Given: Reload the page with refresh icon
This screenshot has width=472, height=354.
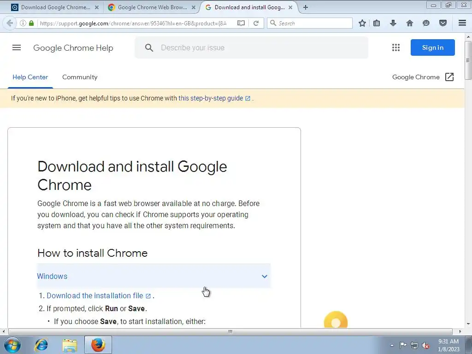Looking at the screenshot, I should [256, 23].
